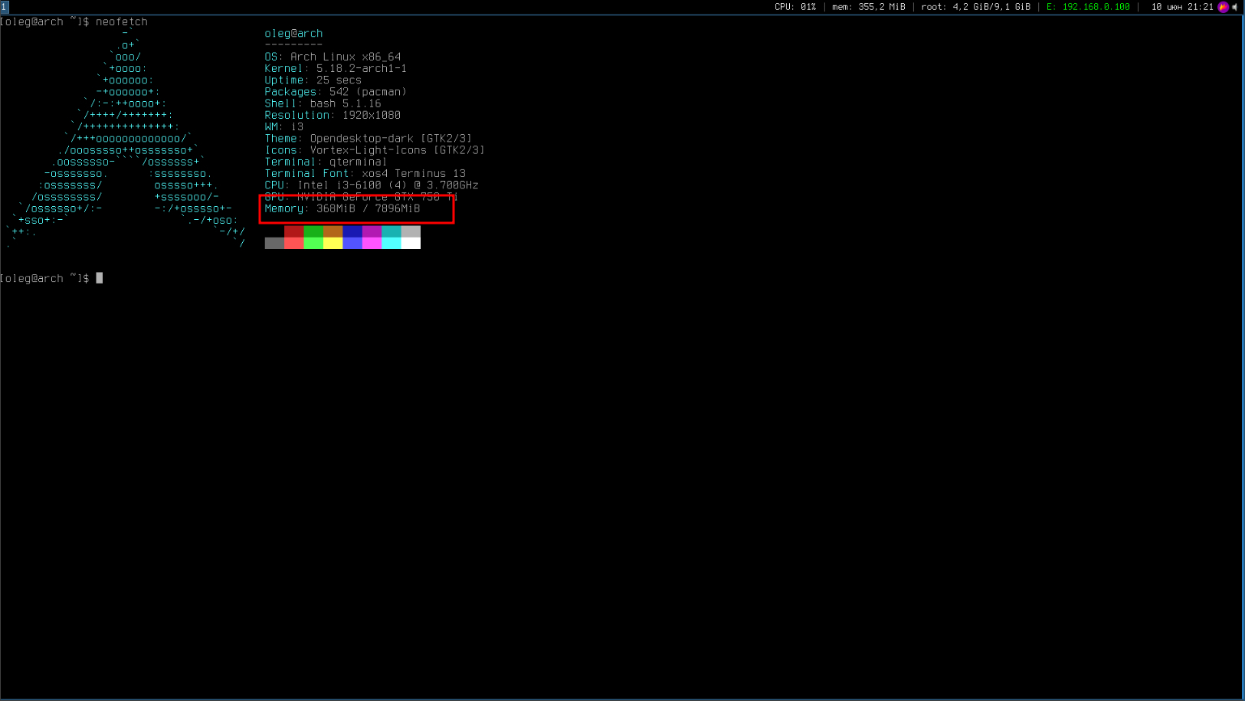Click the date and time display

point(1182,7)
